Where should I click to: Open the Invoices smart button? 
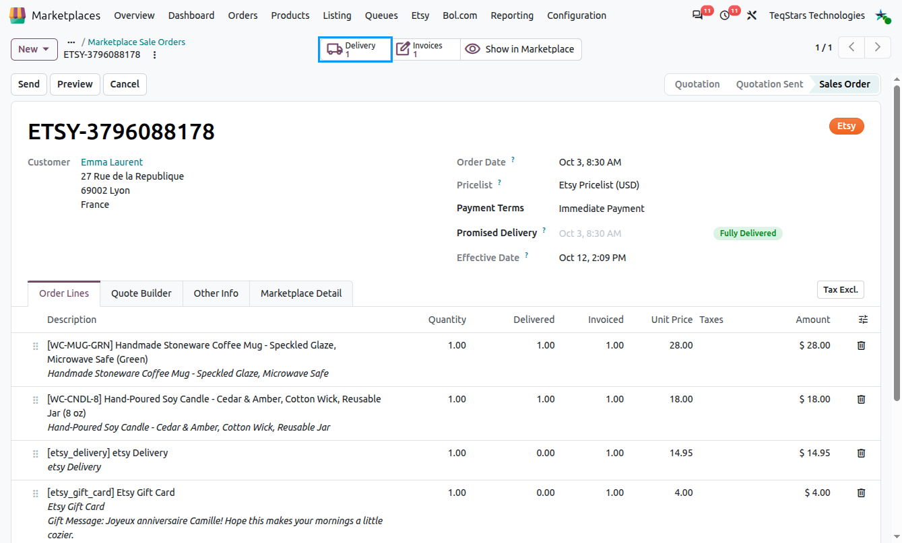[x=426, y=49]
